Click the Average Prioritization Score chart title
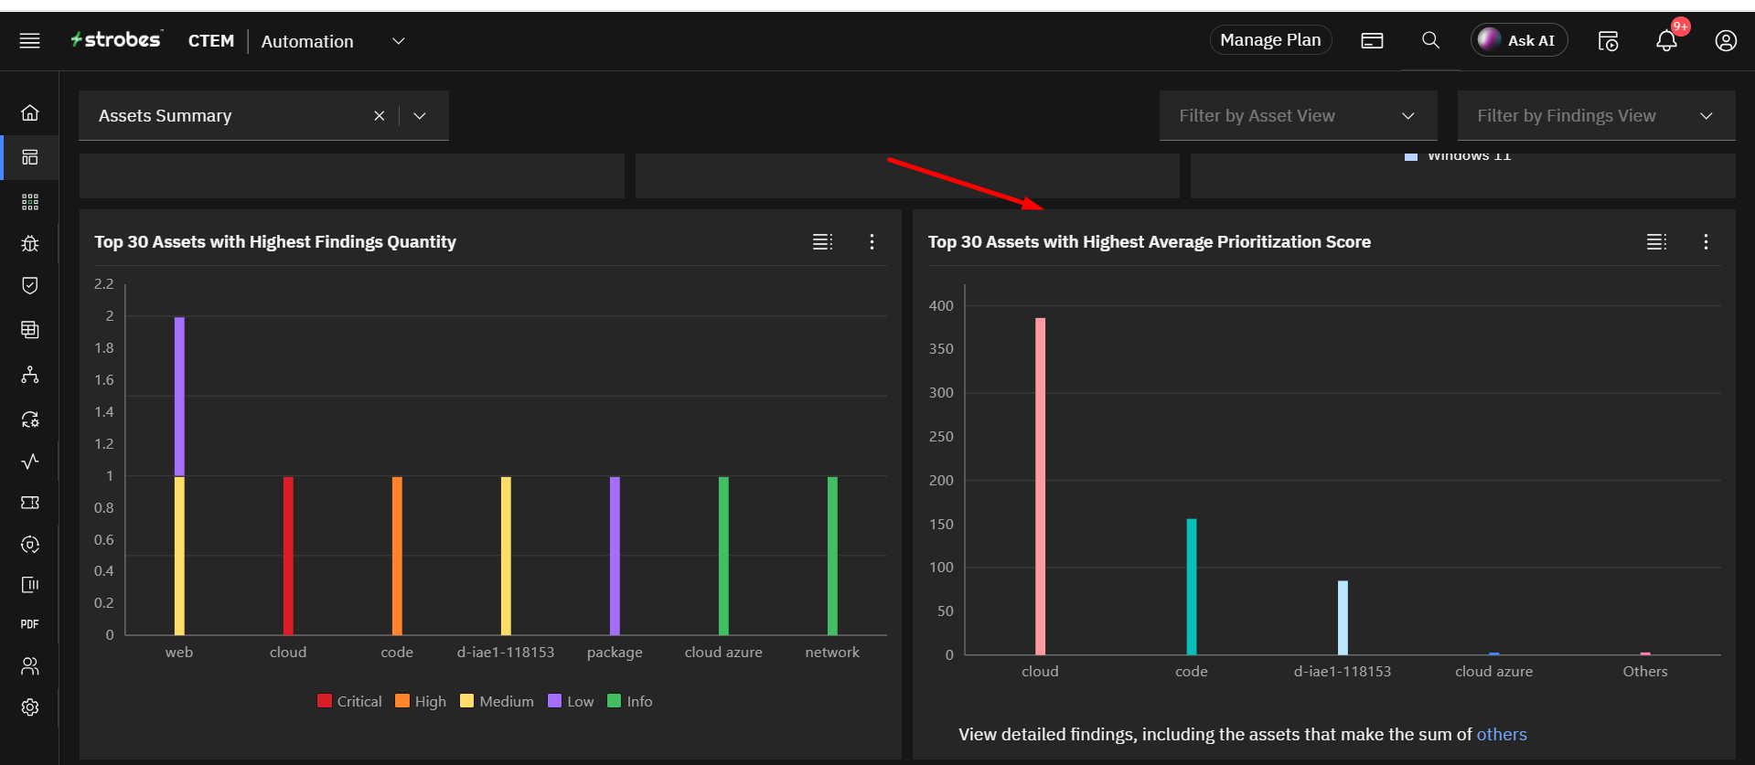 point(1150,241)
